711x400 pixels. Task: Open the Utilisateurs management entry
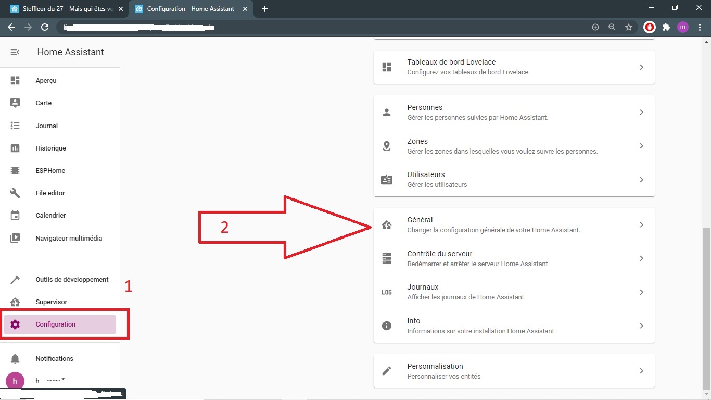coord(513,180)
